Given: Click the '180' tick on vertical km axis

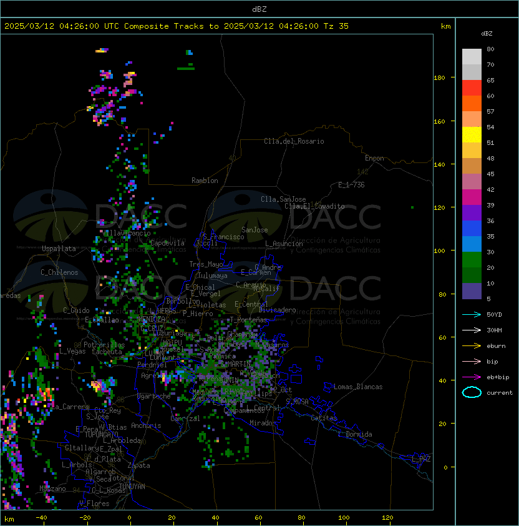Looking at the screenshot, I should pyautogui.click(x=439, y=78).
